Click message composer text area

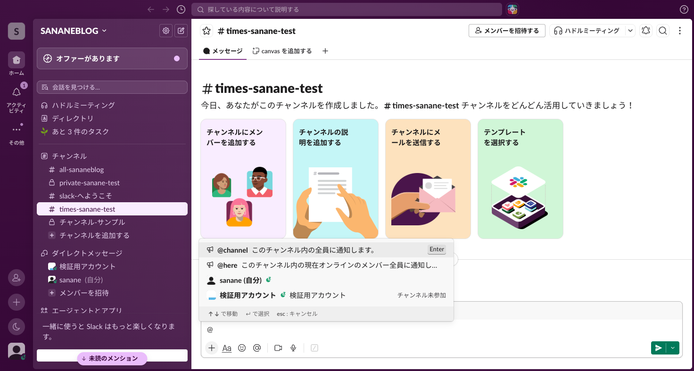[441, 330]
